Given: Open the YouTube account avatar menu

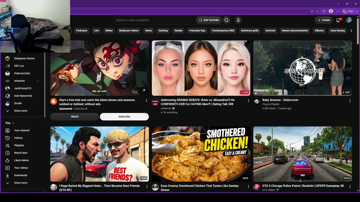Looking at the screenshot, I should pyautogui.click(x=349, y=20).
